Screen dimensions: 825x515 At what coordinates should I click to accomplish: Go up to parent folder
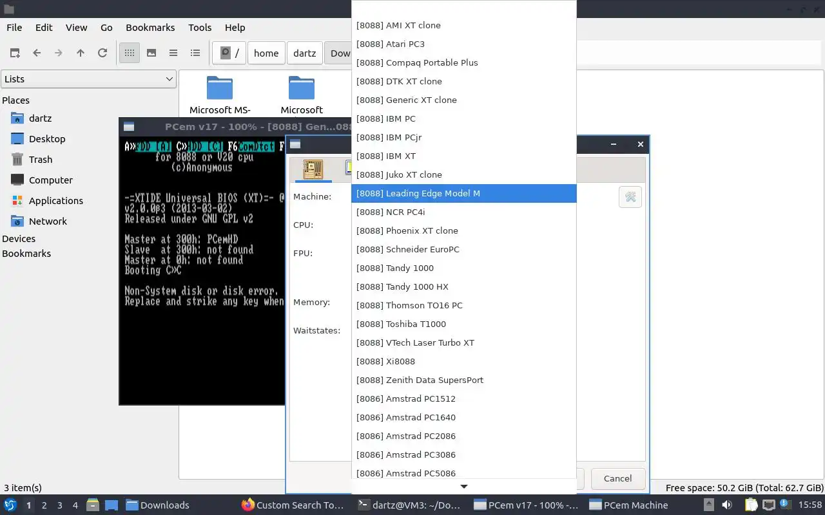[x=81, y=53]
